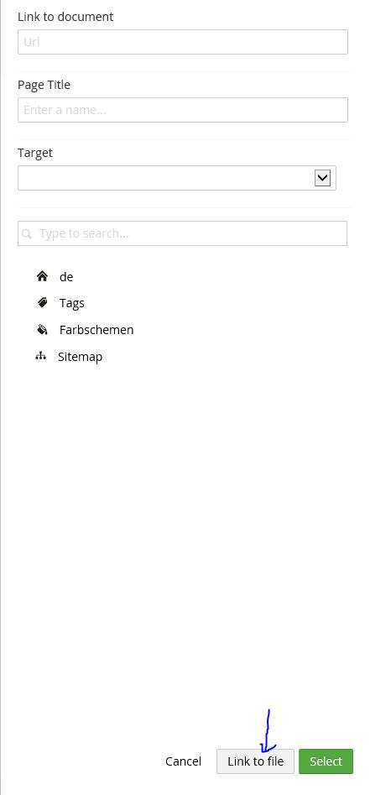Click the paint bucket icon beside Farbschemen
This screenshot has height=795, width=370.
[x=43, y=330]
